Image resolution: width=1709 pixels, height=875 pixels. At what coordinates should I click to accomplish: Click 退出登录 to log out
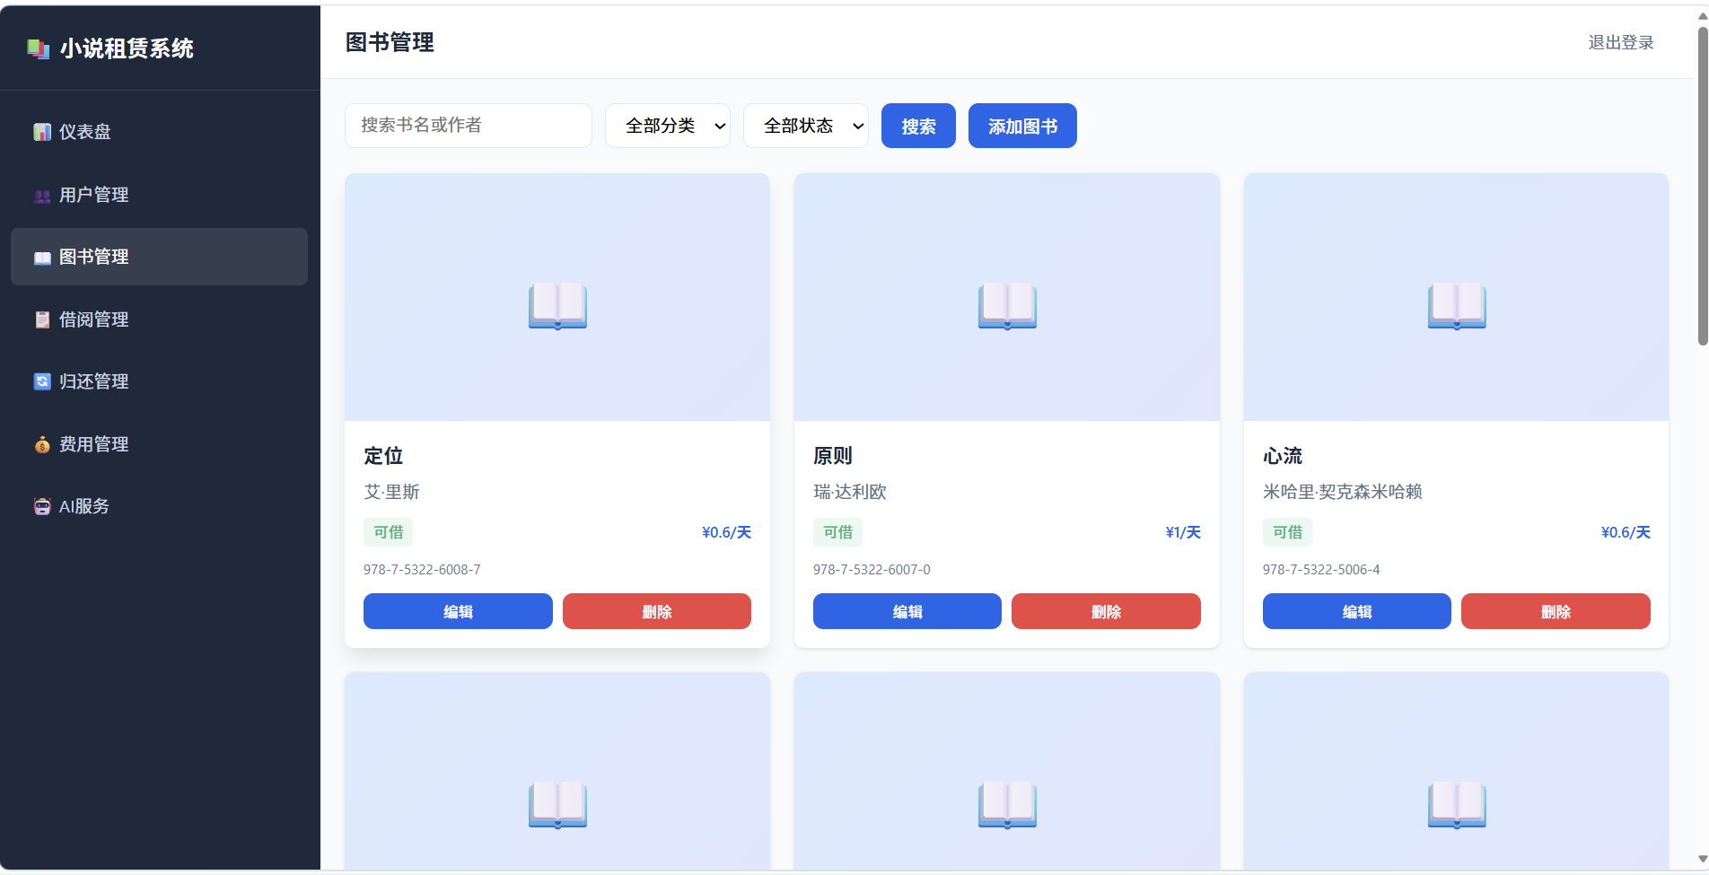1621,42
